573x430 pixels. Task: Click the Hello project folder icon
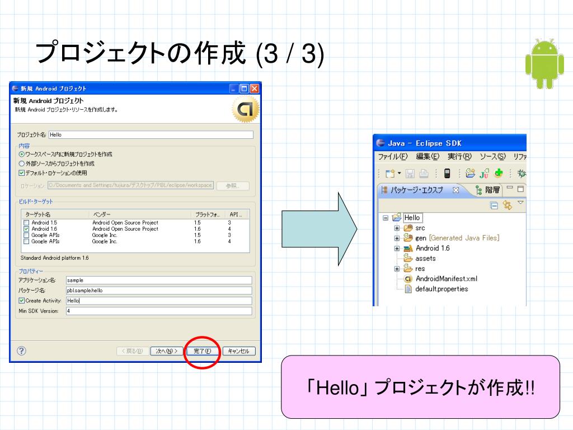(x=397, y=217)
